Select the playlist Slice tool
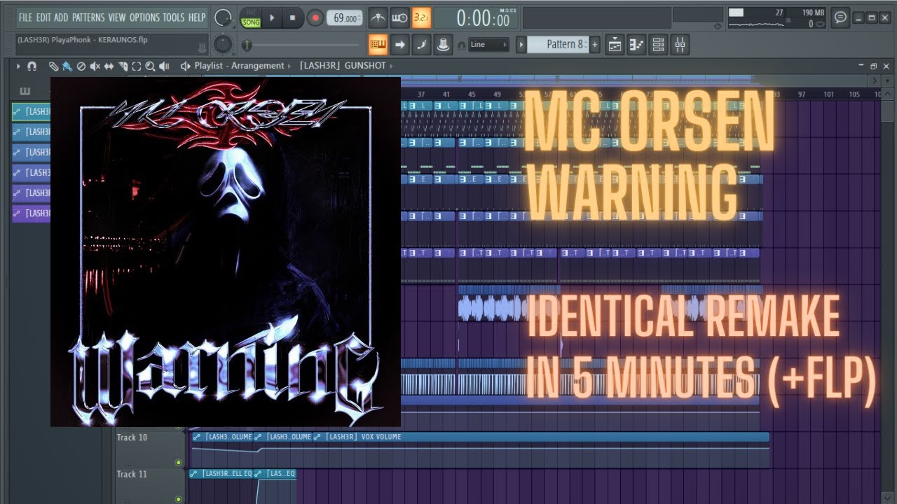 pos(123,66)
